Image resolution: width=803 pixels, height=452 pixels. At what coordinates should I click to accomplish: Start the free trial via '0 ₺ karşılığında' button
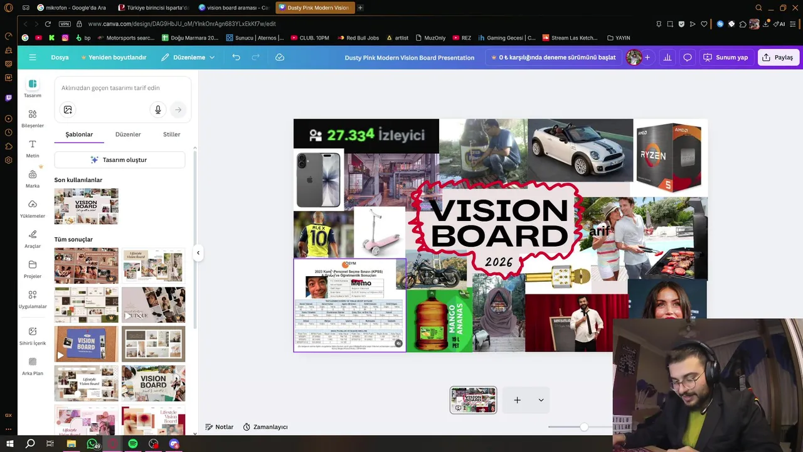point(553,57)
